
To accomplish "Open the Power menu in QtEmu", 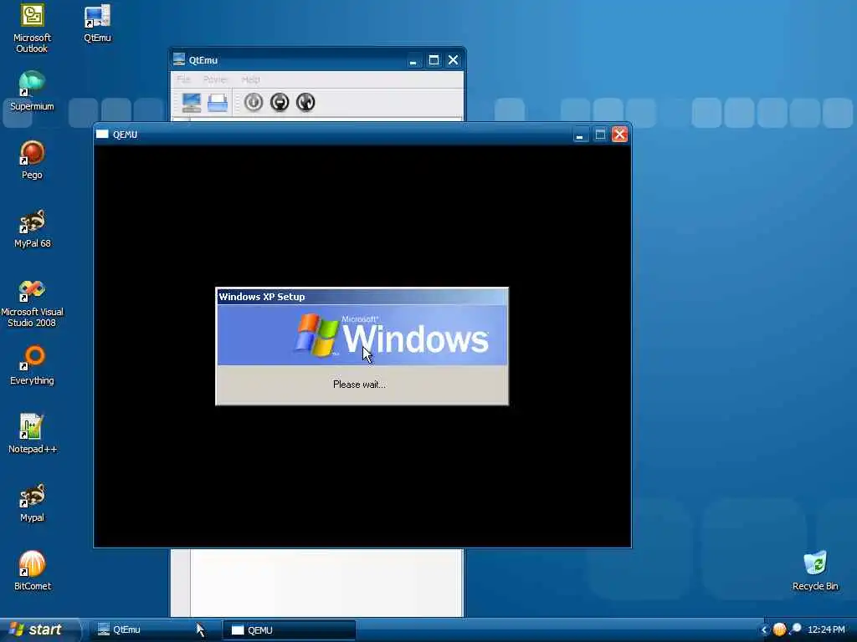I will coord(215,79).
